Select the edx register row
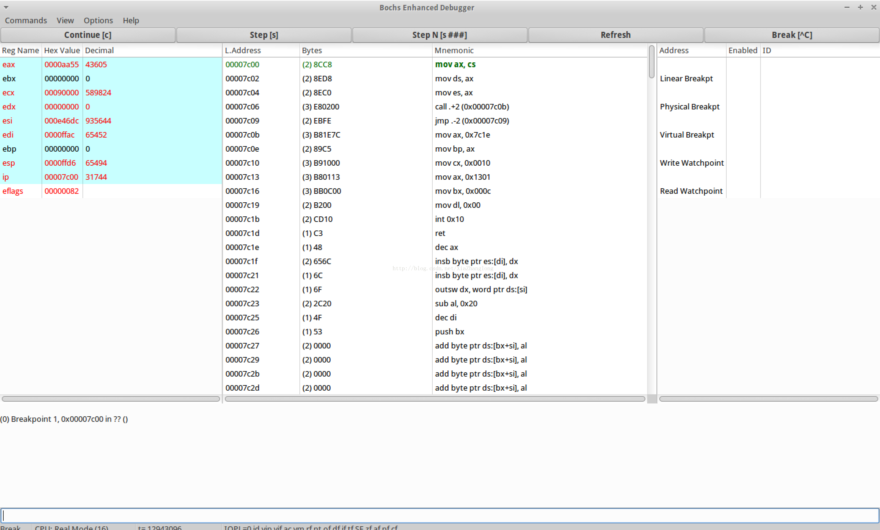Image resolution: width=880 pixels, height=530 pixels. click(111, 107)
